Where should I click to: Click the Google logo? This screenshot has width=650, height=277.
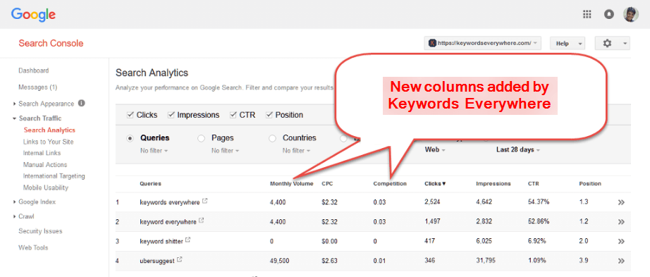(x=34, y=15)
